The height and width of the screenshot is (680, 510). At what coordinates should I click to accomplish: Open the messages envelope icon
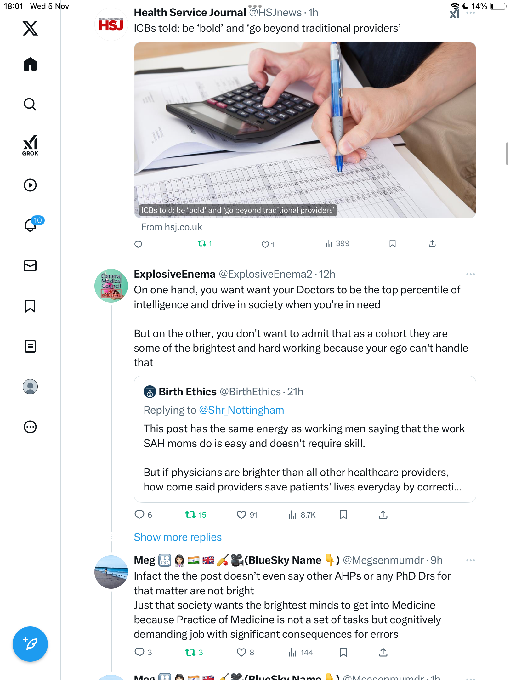click(30, 266)
